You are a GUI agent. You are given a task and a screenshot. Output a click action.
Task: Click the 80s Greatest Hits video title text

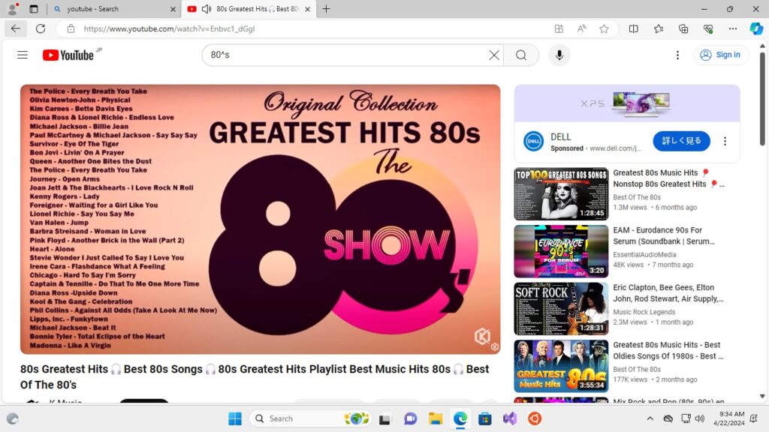(255, 376)
